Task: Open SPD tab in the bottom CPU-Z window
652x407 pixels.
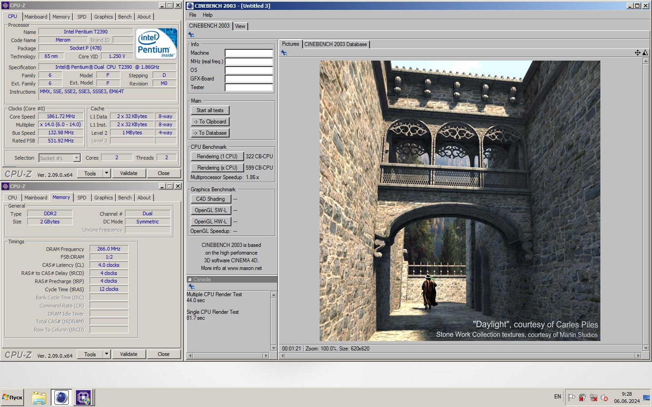Action: 81,198
